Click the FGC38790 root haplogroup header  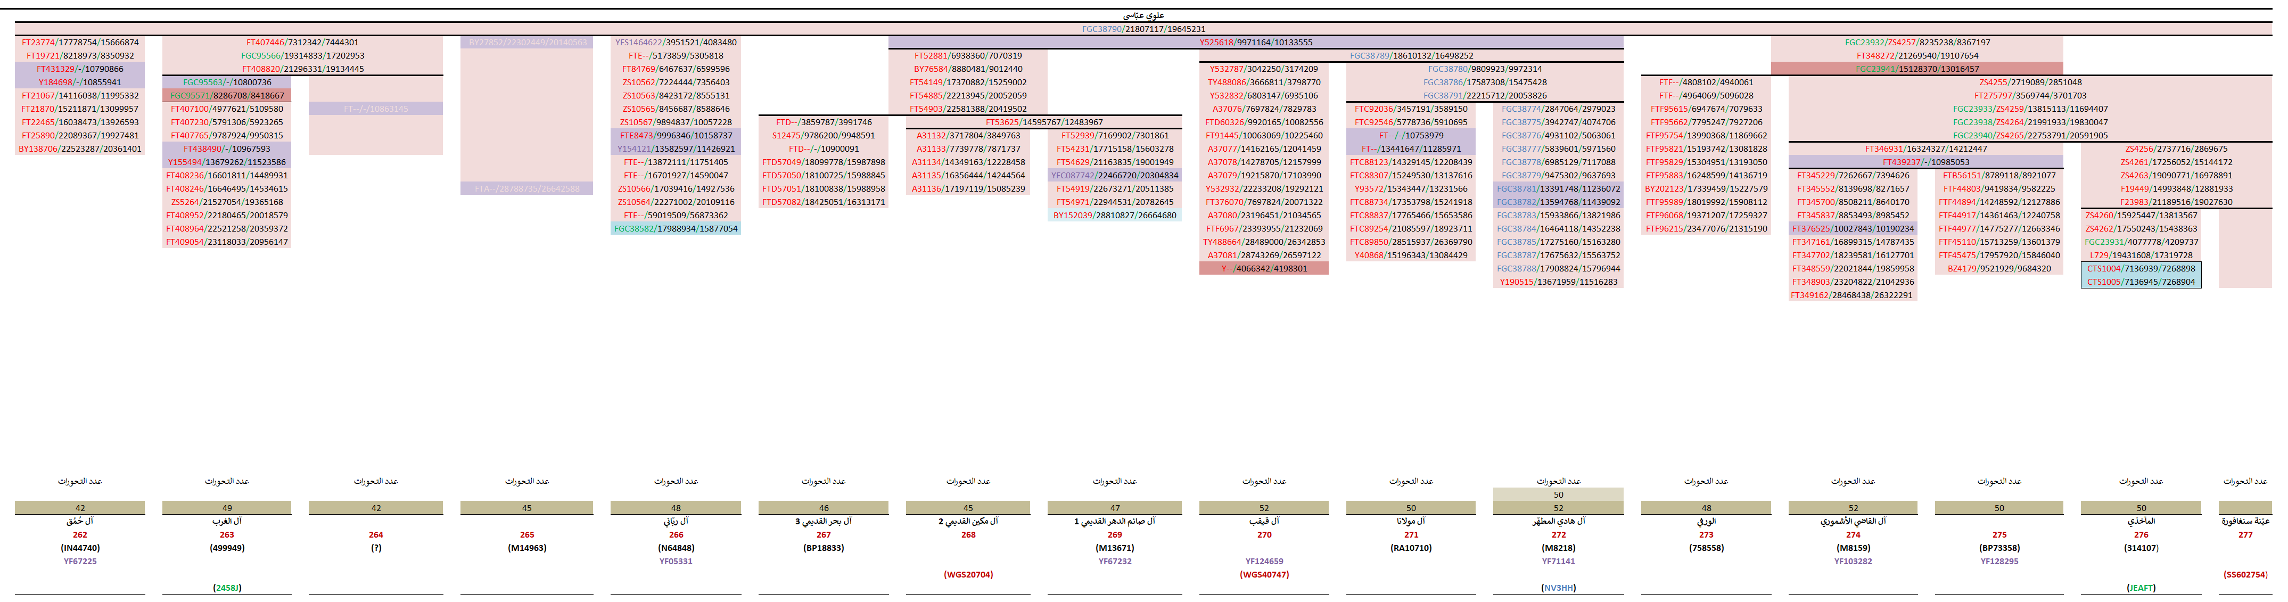coord(1143,29)
